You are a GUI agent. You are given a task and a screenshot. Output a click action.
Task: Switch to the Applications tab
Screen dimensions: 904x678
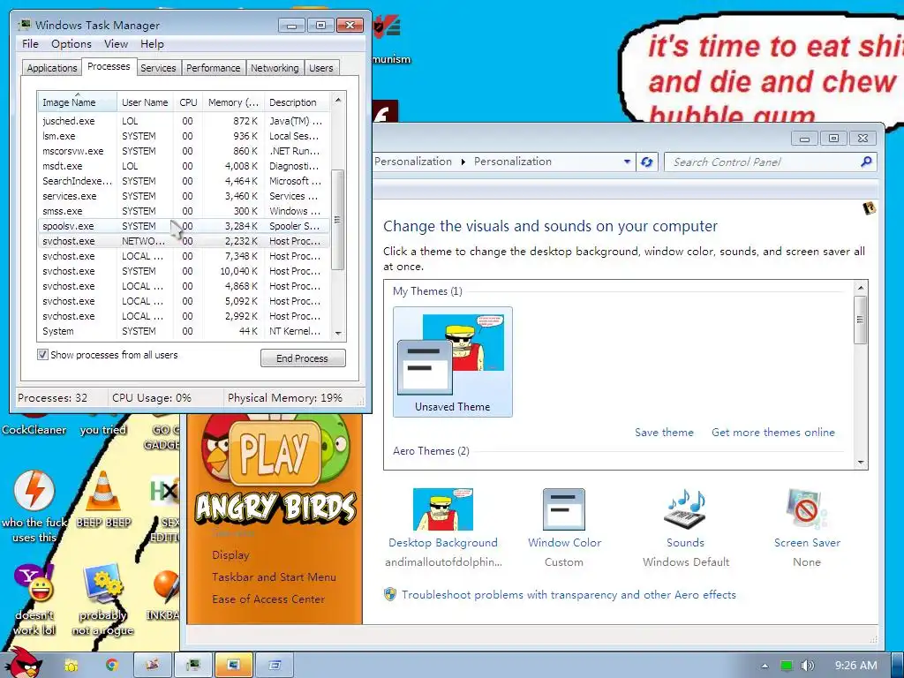(51, 68)
